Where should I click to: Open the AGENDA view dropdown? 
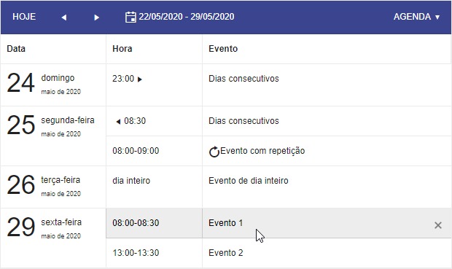coord(416,17)
